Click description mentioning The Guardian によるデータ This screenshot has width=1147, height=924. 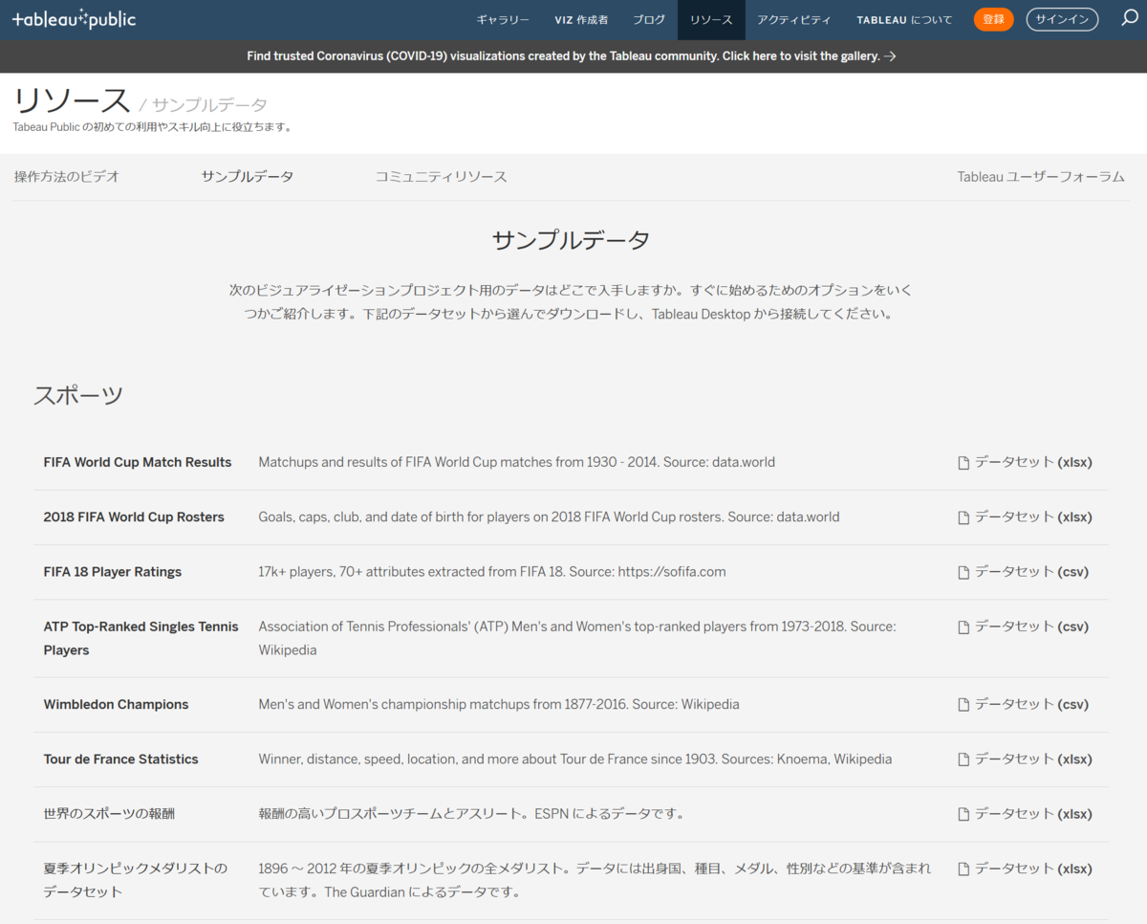pyautogui.click(x=595, y=880)
